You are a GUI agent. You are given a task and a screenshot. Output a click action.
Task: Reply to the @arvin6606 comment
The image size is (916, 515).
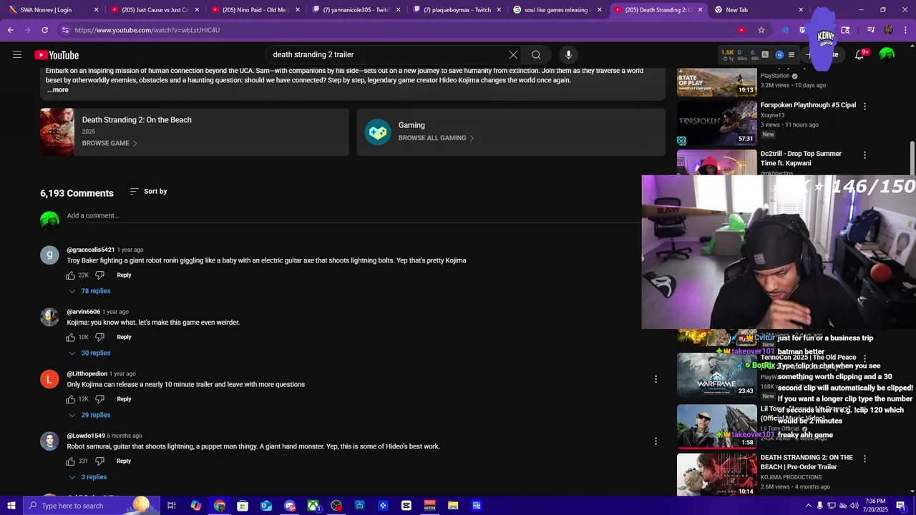[124, 337]
